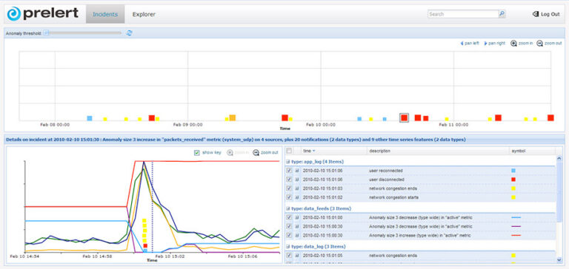Click the table scrollbar up arrow

coord(559,158)
